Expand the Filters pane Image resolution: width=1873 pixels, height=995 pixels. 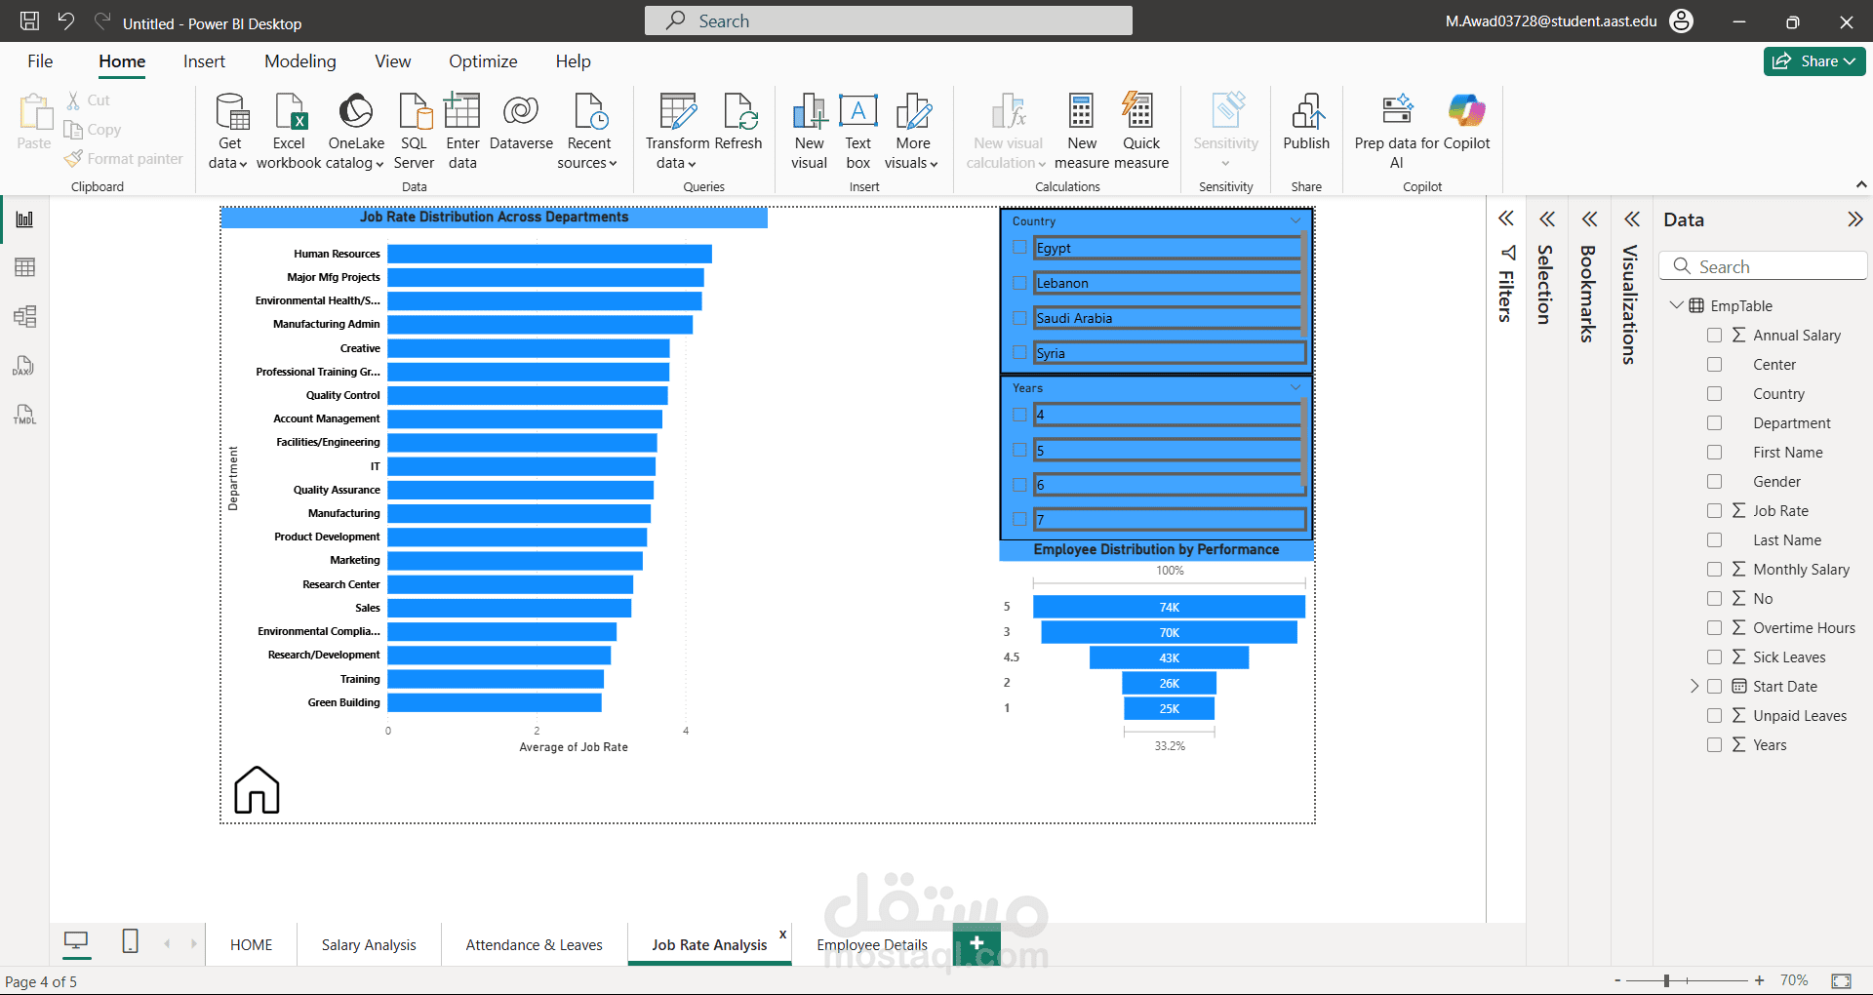[1506, 219]
